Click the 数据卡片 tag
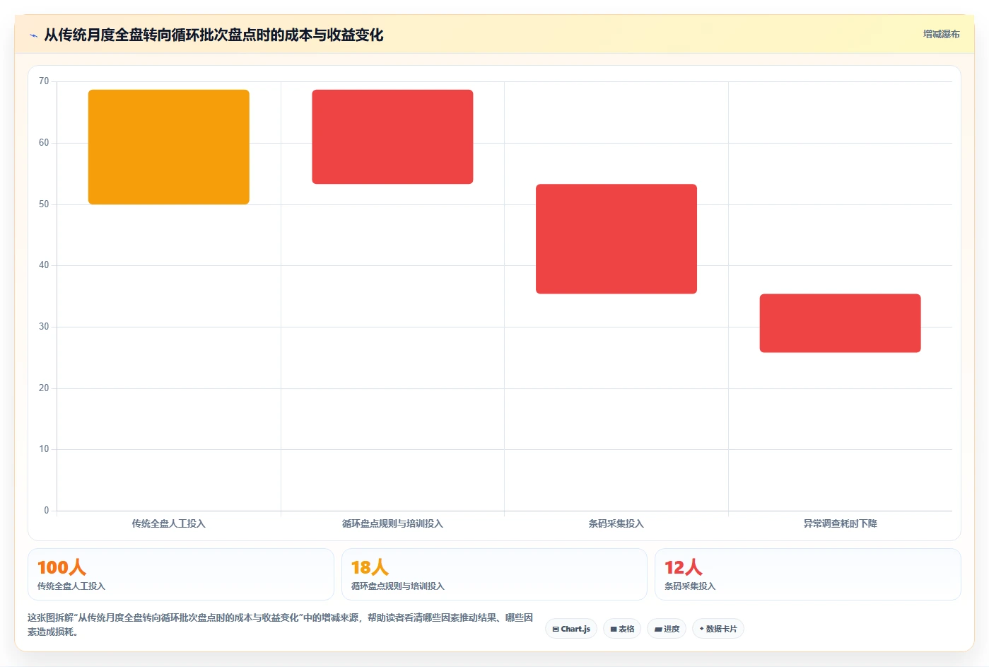This screenshot has height=667, width=989. (718, 629)
